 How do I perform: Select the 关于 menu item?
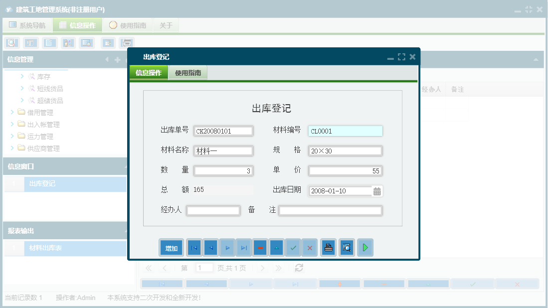pyautogui.click(x=166, y=24)
